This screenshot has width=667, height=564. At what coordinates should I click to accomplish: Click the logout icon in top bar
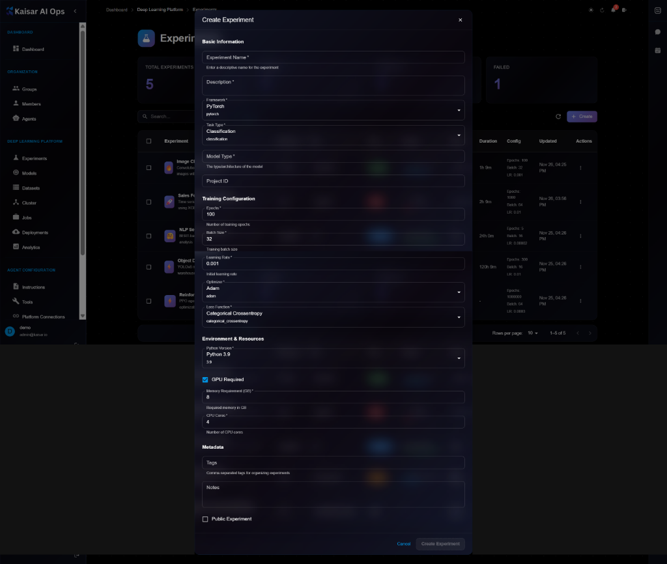pos(624,10)
